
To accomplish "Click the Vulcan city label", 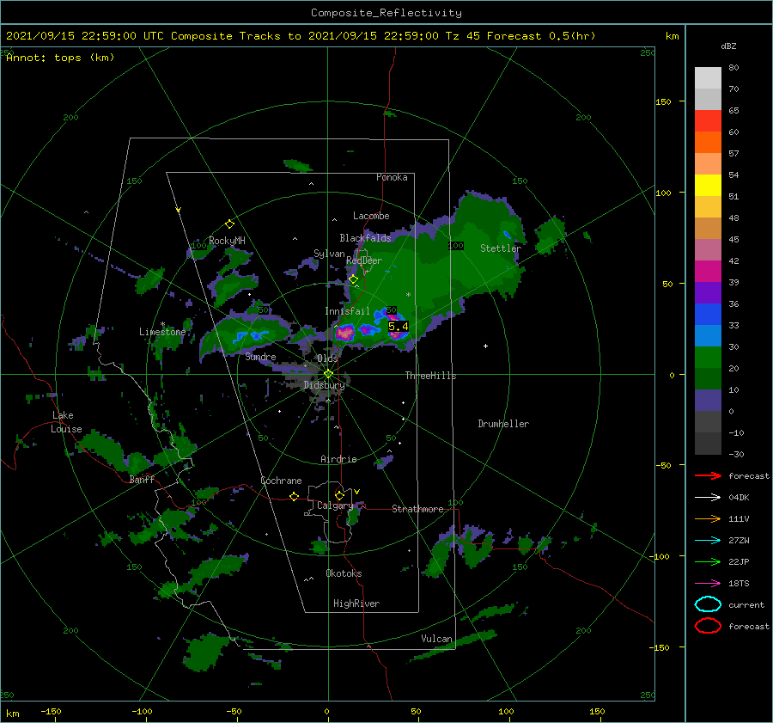I will [436, 639].
